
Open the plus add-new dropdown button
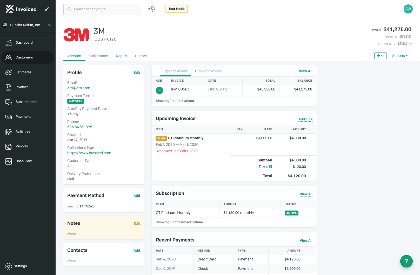click(380, 56)
